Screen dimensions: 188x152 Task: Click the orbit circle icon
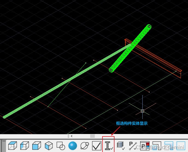pos(85,146)
